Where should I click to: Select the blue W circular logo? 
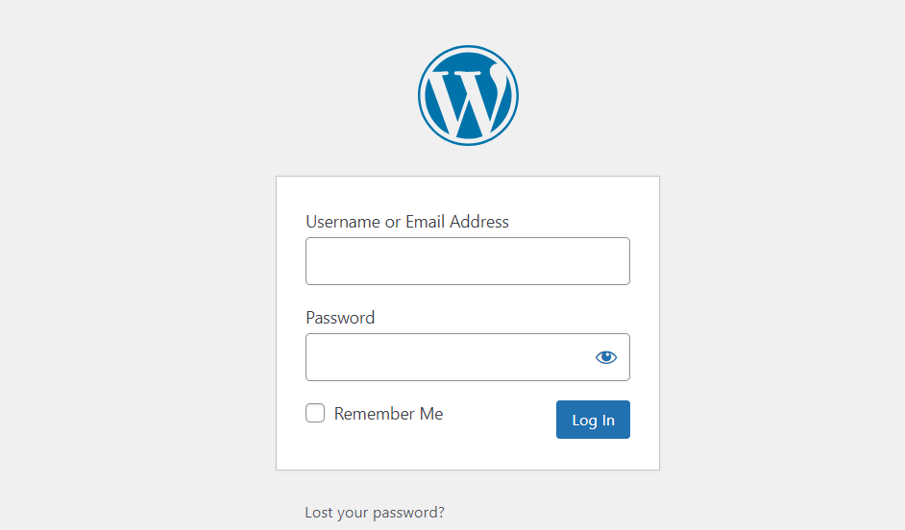pos(468,96)
